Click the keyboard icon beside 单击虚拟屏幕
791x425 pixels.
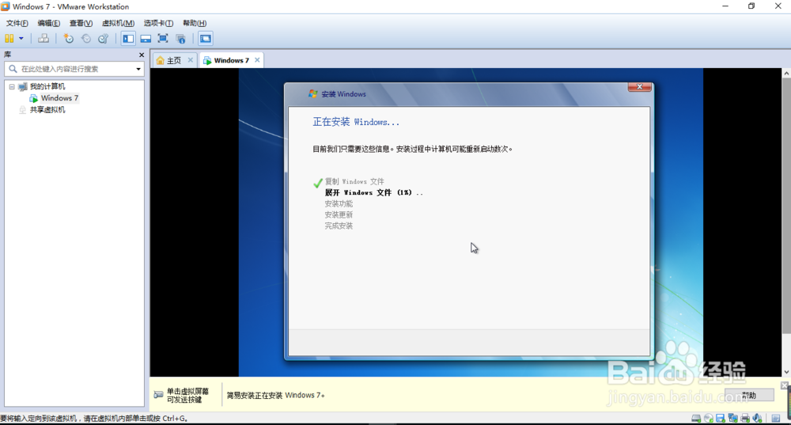(x=158, y=395)
